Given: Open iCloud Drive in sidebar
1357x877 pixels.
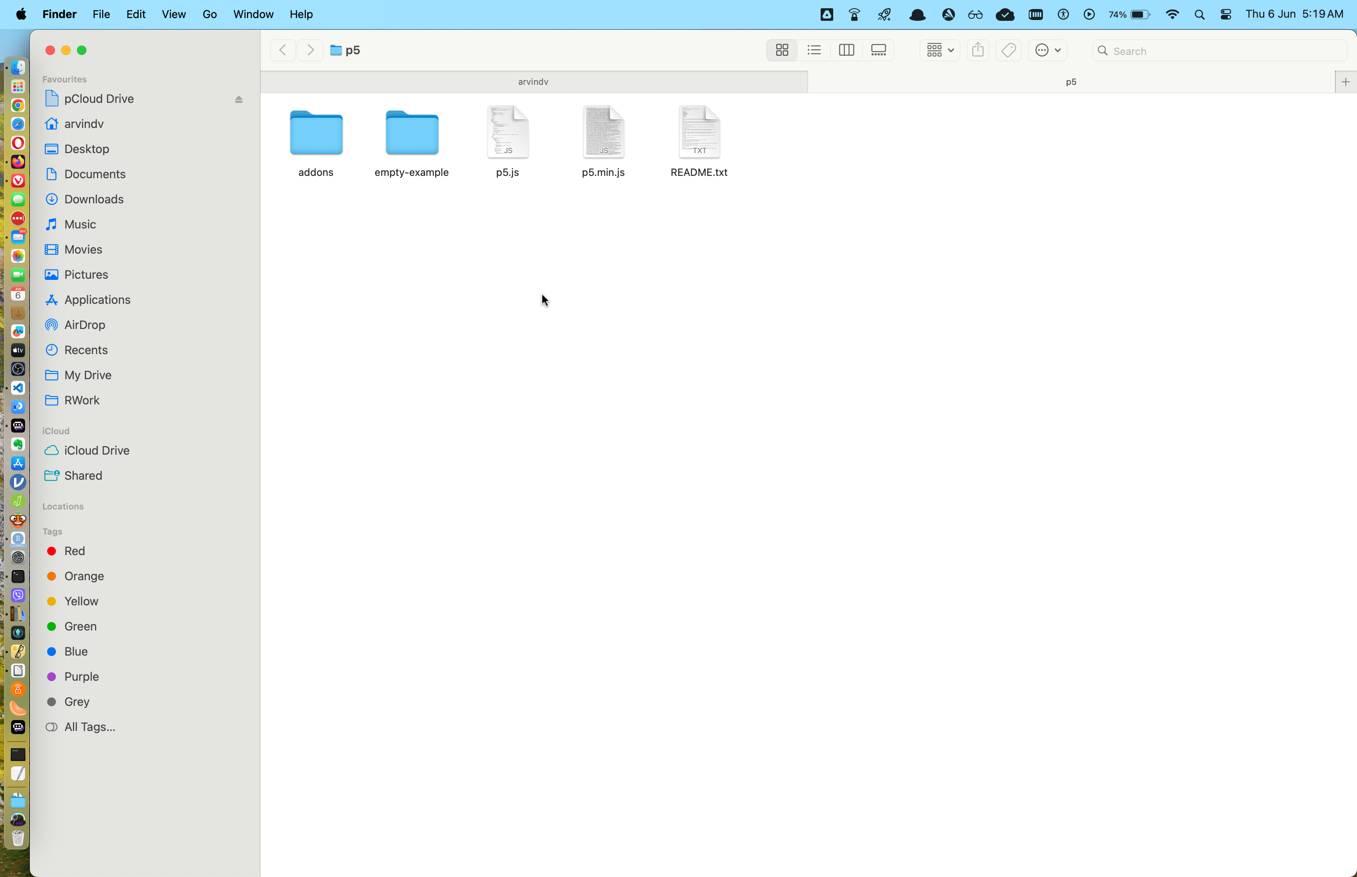Looking at the screenshot, I should pos(97,450).
